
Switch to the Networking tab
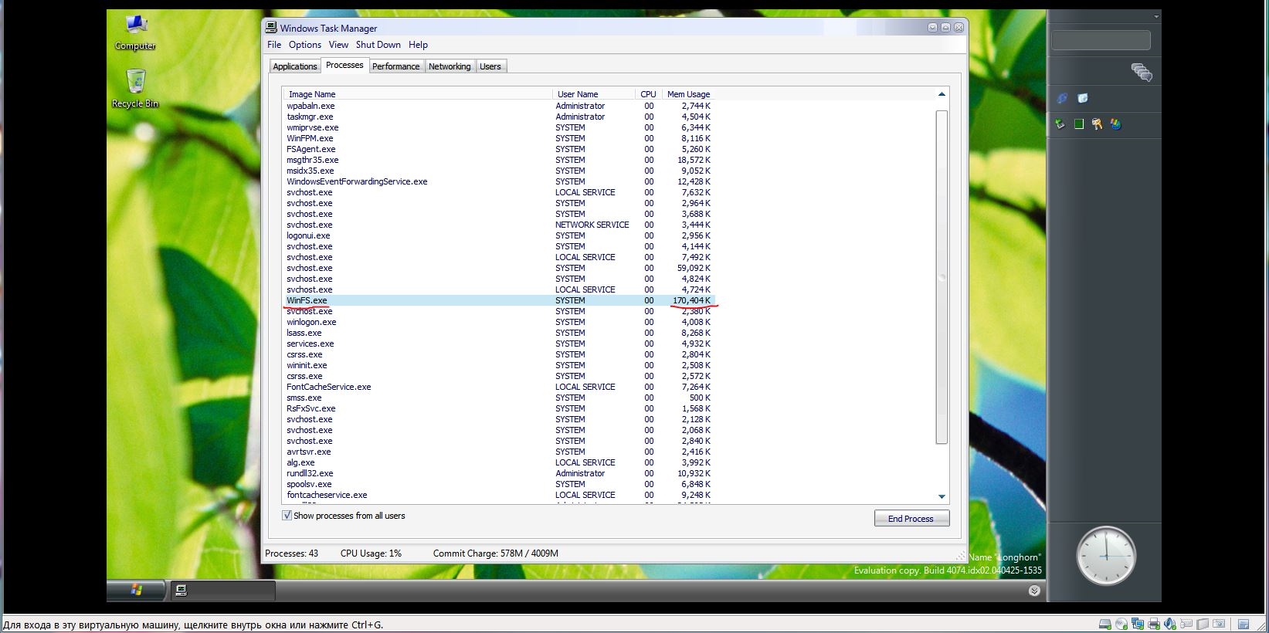tap(450, 66)
